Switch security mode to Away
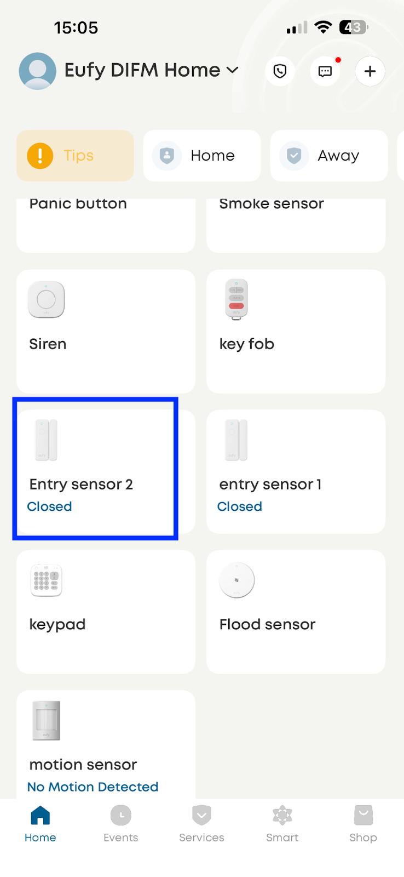The image size is (404, 877). pyautogui.click(x=328, y=156)
